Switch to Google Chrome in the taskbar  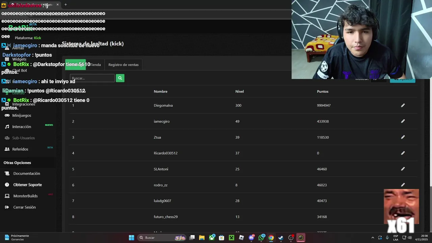point(271,238)
